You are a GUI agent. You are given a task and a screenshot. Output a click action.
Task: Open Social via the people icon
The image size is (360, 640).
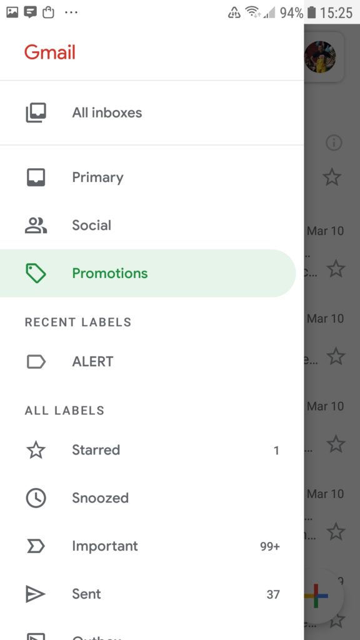pos(36,225)
